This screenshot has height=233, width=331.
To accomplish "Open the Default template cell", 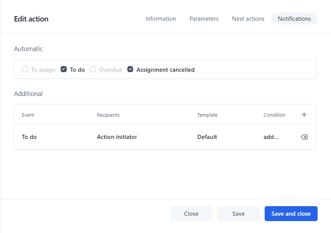I will [207, 137].
